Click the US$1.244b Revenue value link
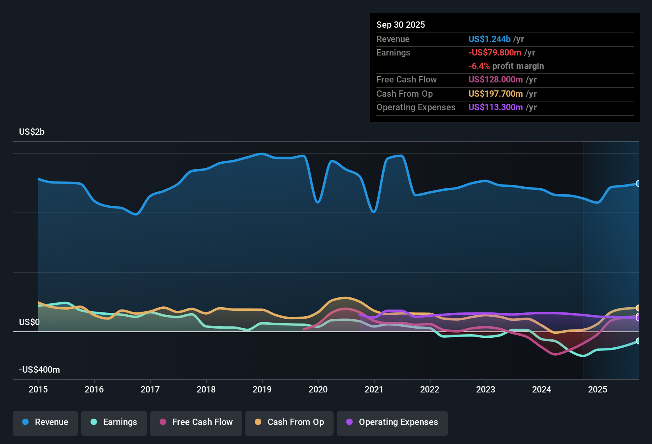 click(x=489, y=39)
